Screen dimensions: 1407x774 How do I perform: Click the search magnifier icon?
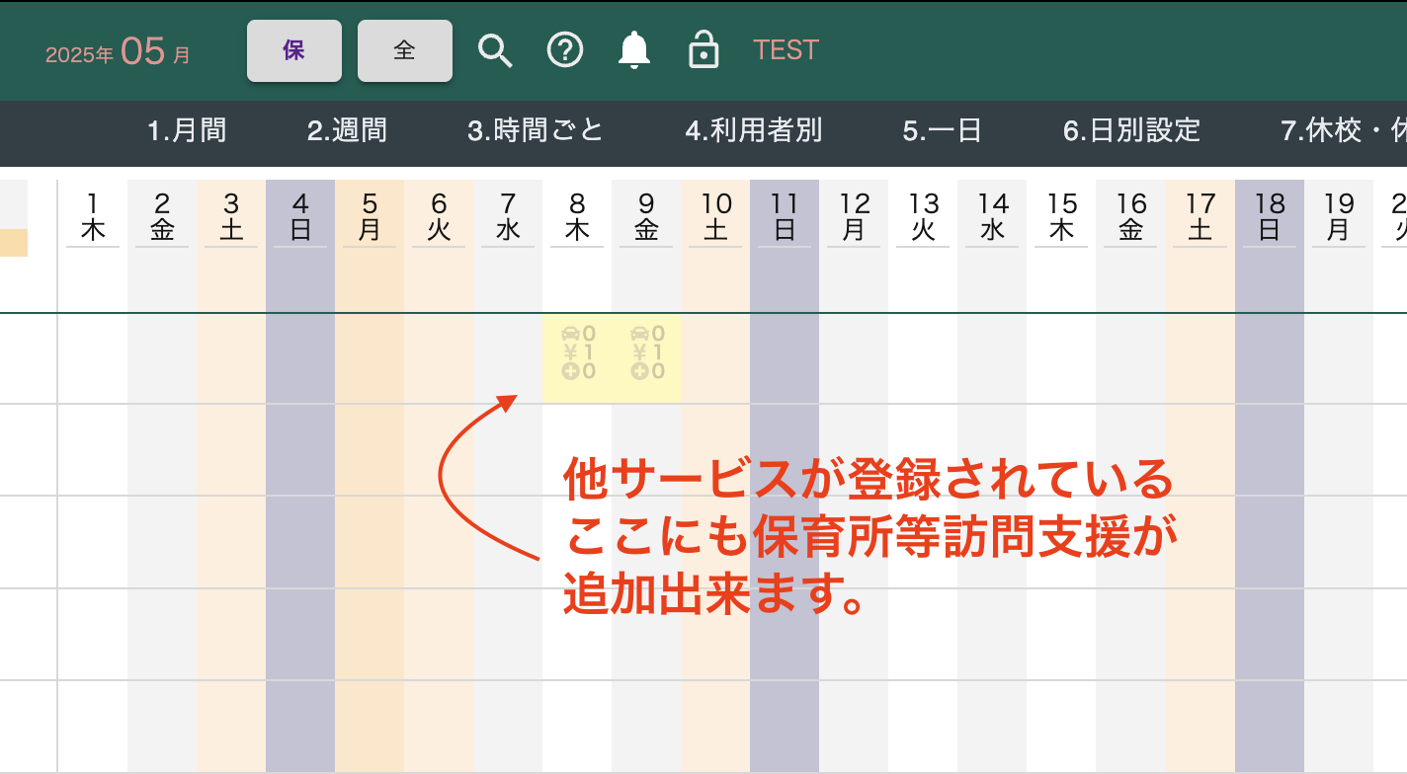pyautogui.click(x=495, y=50)
